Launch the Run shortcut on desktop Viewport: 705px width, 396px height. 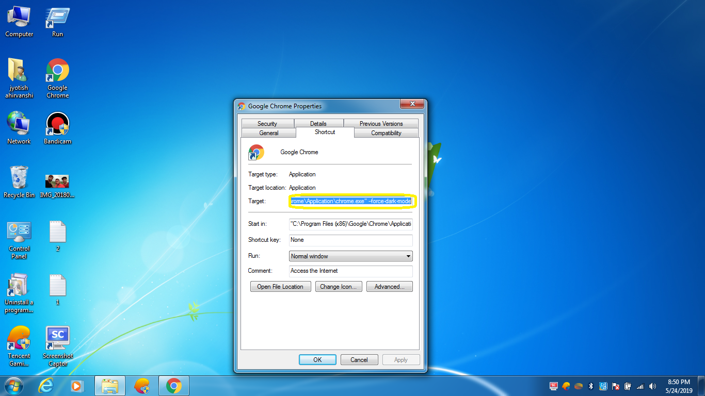[57, 22]
